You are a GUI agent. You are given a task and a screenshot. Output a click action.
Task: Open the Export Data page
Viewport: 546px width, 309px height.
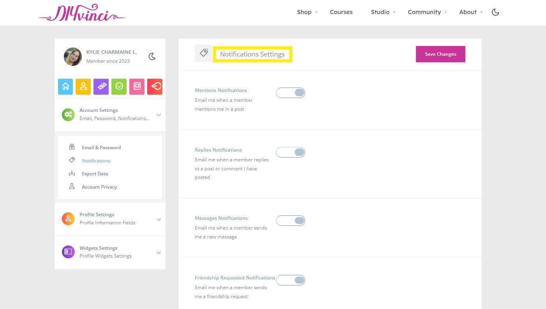coord(95,174)
